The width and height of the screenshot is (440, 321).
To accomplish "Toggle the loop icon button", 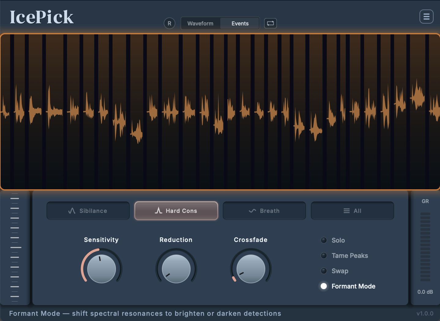I will click(x=270, y=23).
